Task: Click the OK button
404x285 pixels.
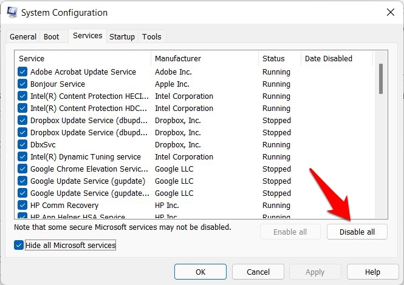Action: tap(200, 272)
